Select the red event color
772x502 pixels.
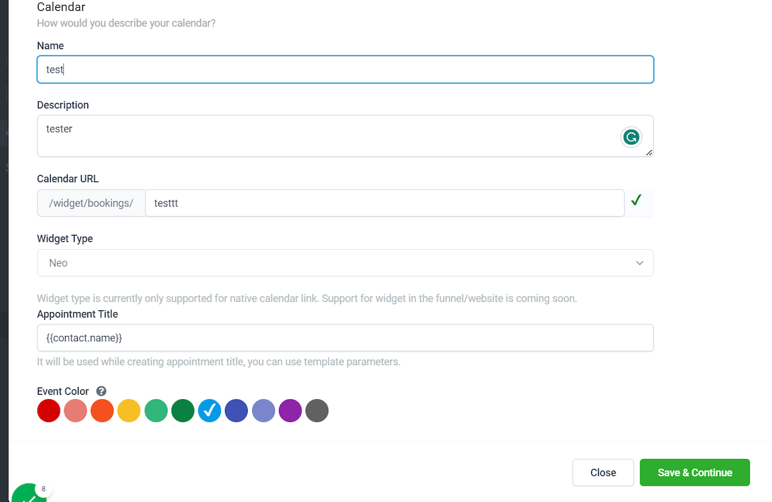tap(48, 411)
